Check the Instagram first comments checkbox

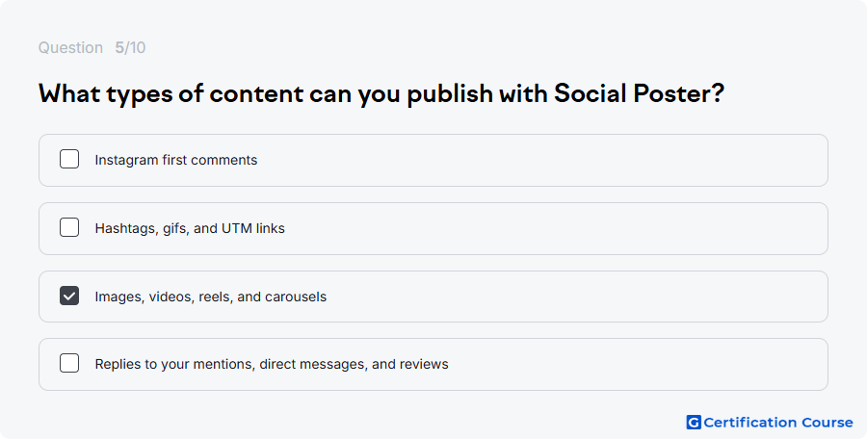coord(69,159)
